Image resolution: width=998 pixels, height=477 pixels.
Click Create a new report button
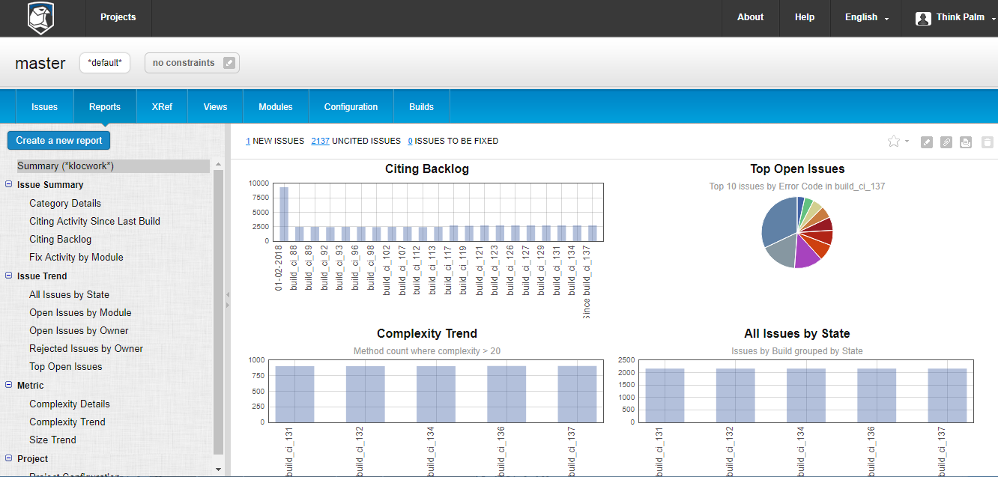[x=59, y=140]
